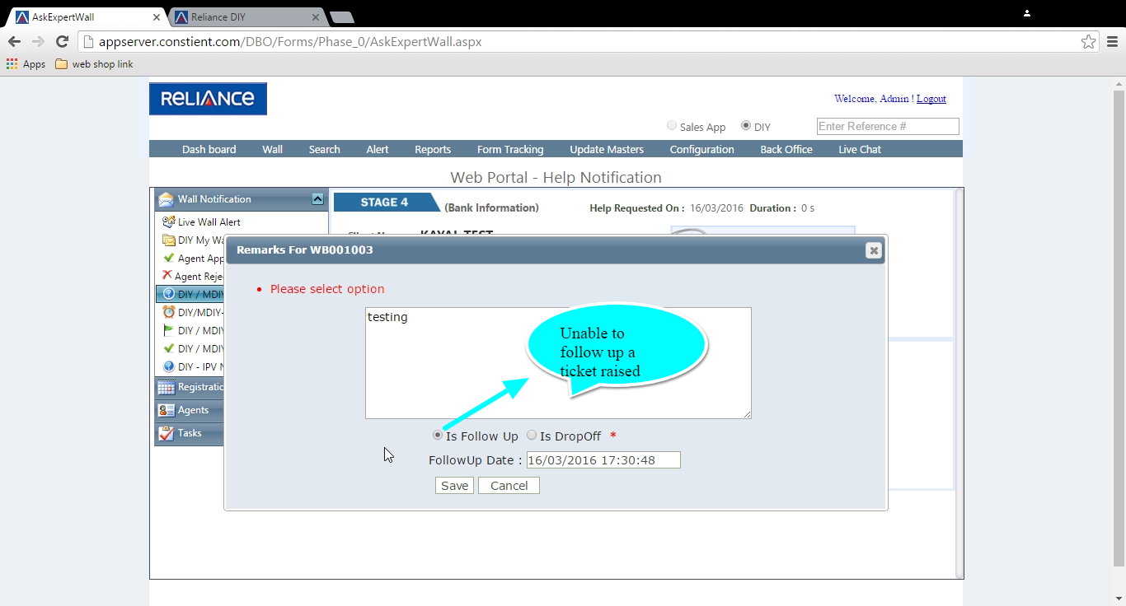Open the Back Office menu
Image resolution: width=1126 pixels, height=606 pixels.
tap(786, 149)
